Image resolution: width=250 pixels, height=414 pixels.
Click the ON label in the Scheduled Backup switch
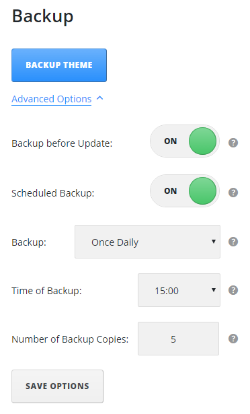(x=170, y=191)
